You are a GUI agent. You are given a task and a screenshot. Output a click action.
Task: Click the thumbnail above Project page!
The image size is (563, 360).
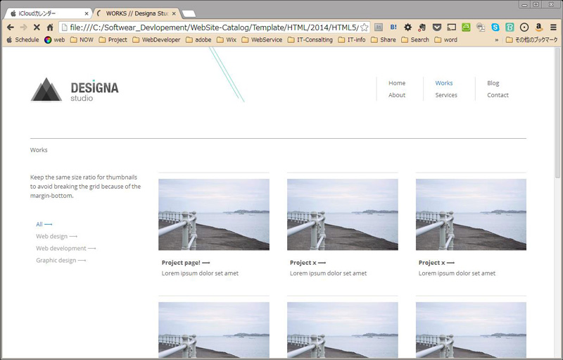(x=214, y=214)
